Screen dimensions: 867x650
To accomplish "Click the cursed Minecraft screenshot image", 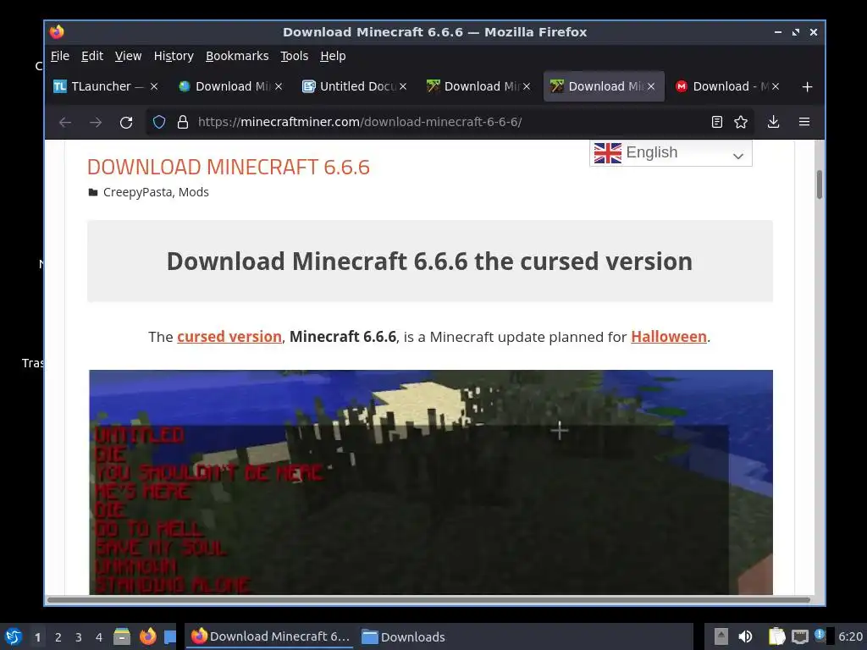I will pos(431,482).
